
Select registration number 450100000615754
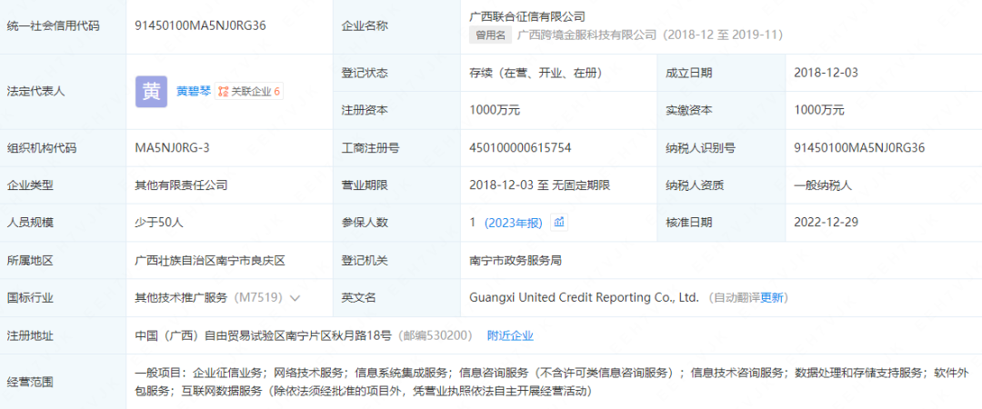[x=520, y=148]
